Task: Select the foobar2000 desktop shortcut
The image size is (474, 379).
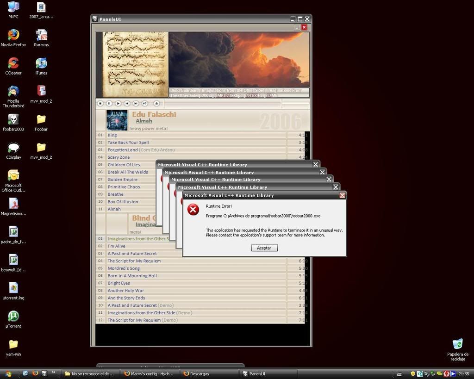Action: pos(13,123)
